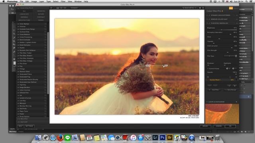Open the App Store from the Dock
This screenshot has height=143, width=255.
pos(141,138)
